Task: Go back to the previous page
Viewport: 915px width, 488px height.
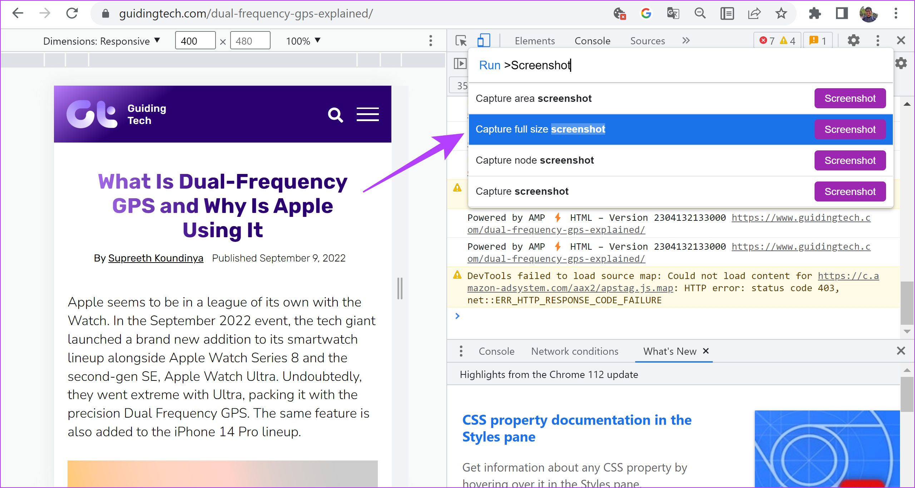Action: tap(18, 14)
